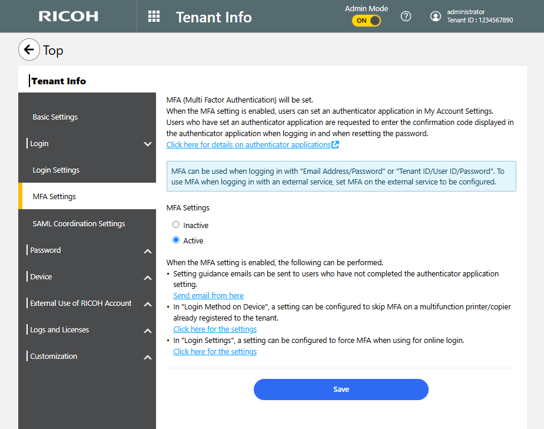This screenshot has width=544, height=429.
Task: Click the help question mark icon
Action: (x=406, y=16)
